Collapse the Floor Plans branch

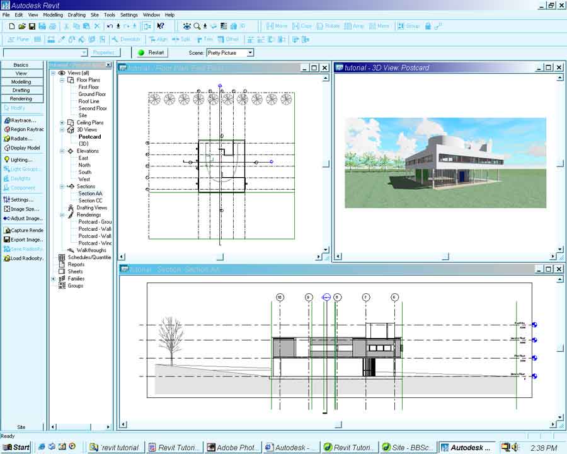pyautogui.click(x=62, y=80)
